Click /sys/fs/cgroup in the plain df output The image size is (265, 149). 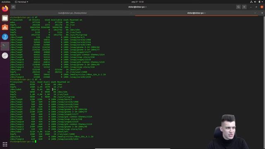[78, 35]
